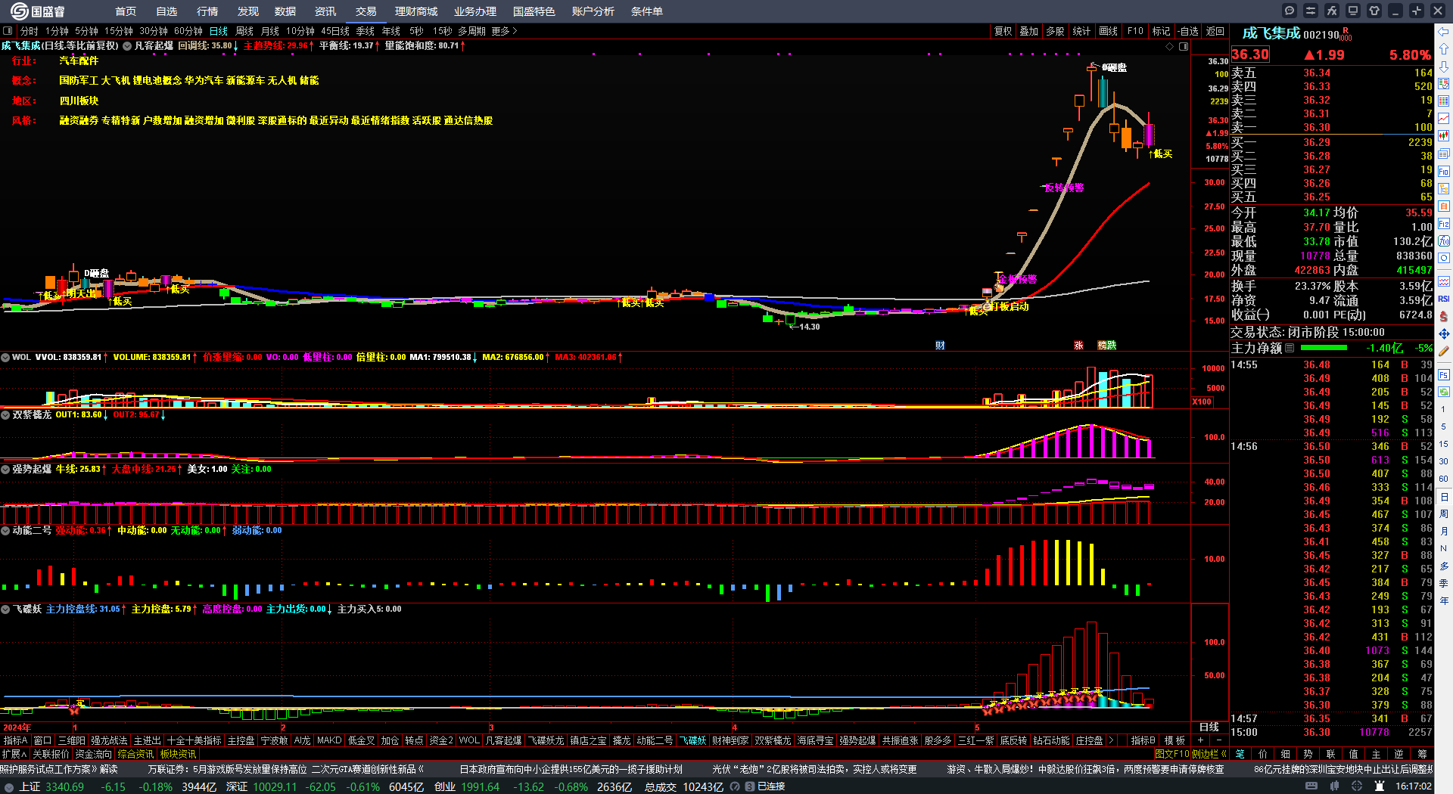
Task: Open the fx formula manager icon
Action: pyautogui.click(x=1332, y=11)
